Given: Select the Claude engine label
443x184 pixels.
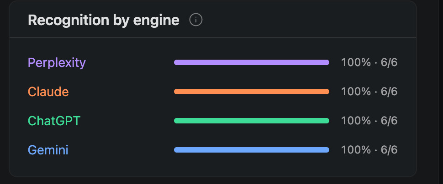Looking at the screenshot, I should pyautogui.click(x=48, y=92).
